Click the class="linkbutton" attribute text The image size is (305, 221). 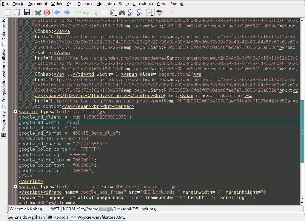(x=220, y=96)
